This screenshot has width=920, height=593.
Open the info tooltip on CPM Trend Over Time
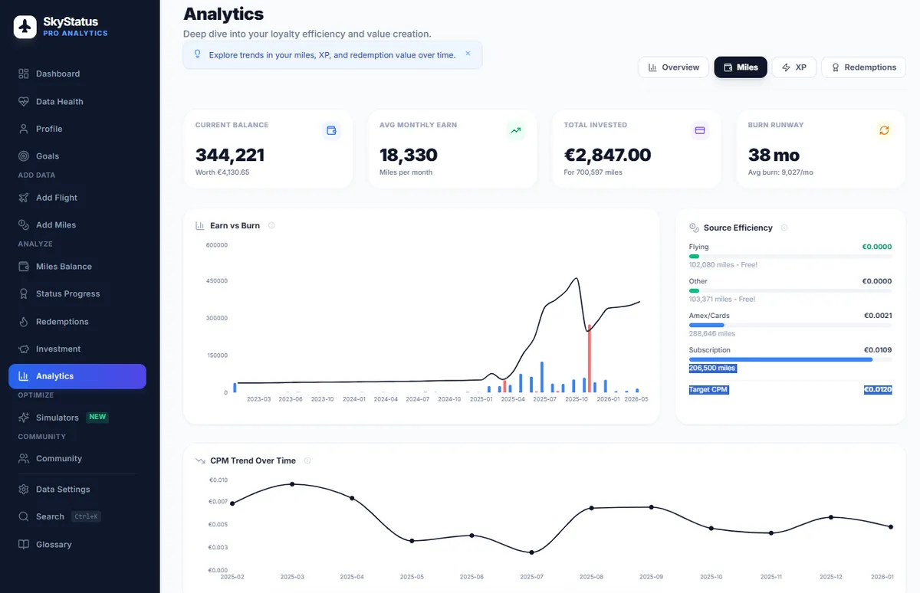pos(307,460)
